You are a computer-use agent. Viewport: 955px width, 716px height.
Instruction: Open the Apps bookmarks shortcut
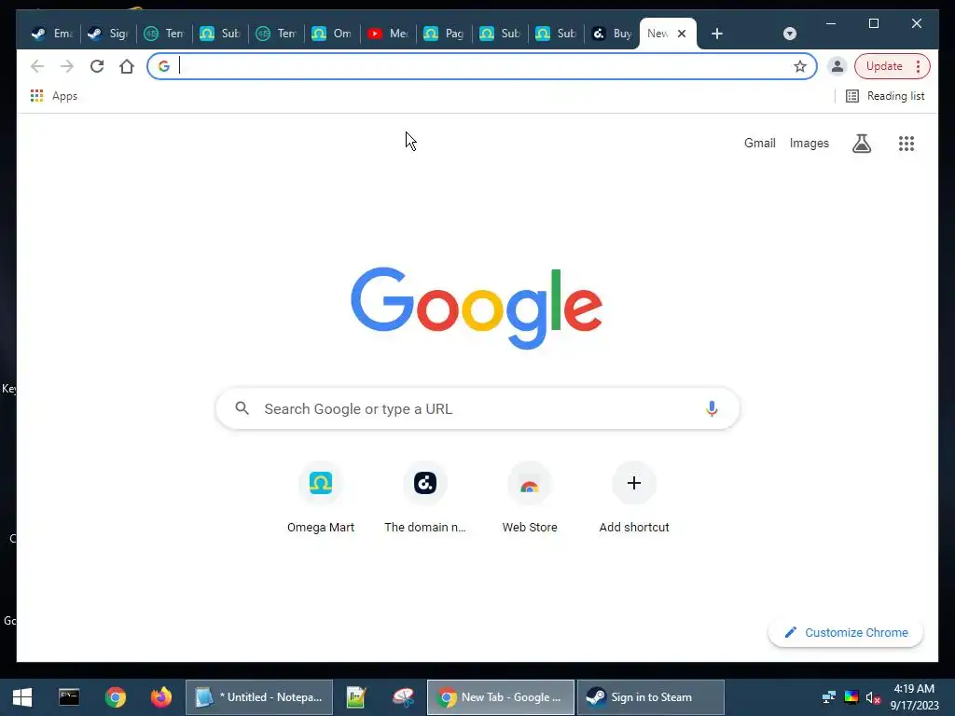coord(54,96)
